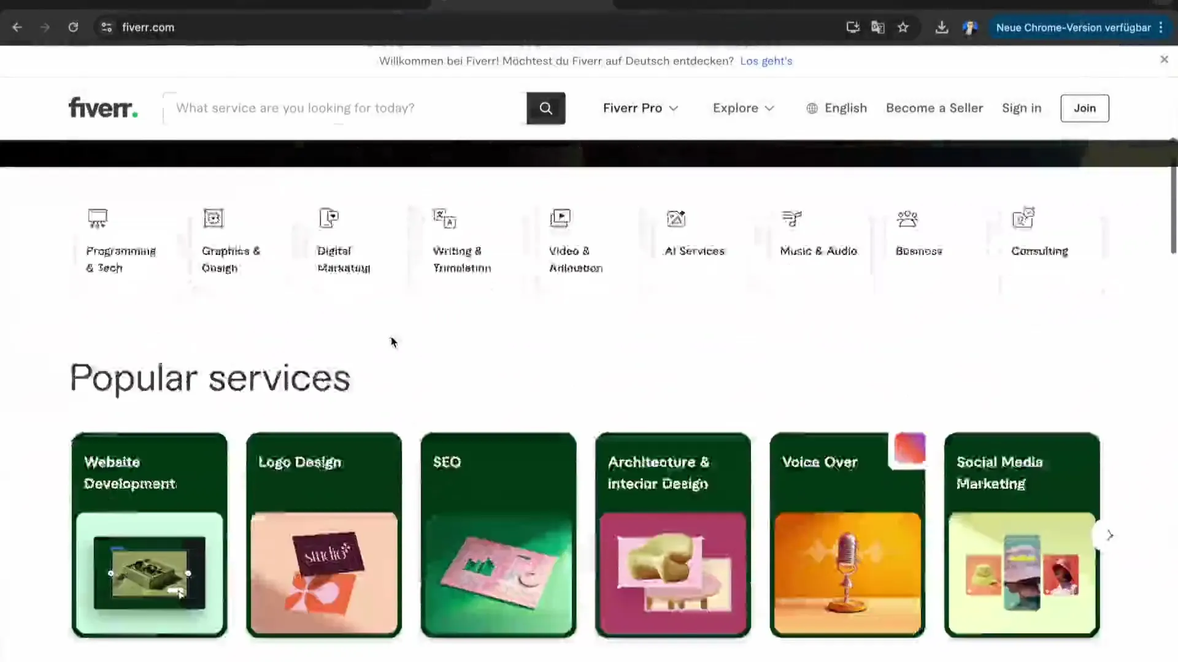Bookmark page with the star icon
The image size is (1178, 662).
click(x=903, y=28)
